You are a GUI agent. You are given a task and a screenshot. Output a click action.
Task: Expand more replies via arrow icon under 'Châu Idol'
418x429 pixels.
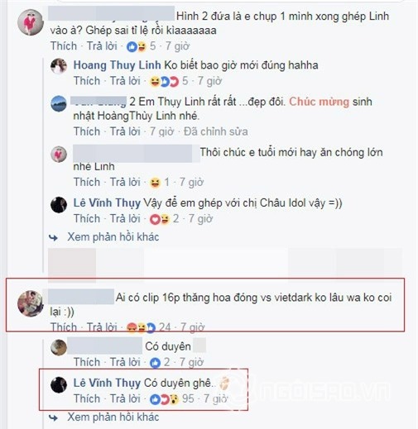point(53,237)
